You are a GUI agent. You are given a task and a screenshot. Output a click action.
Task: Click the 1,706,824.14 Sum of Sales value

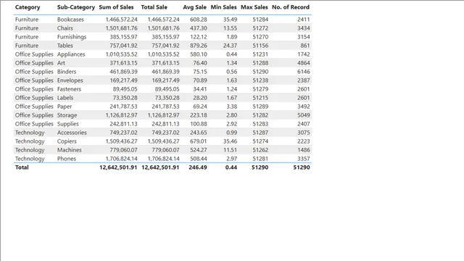coord(121,159)
